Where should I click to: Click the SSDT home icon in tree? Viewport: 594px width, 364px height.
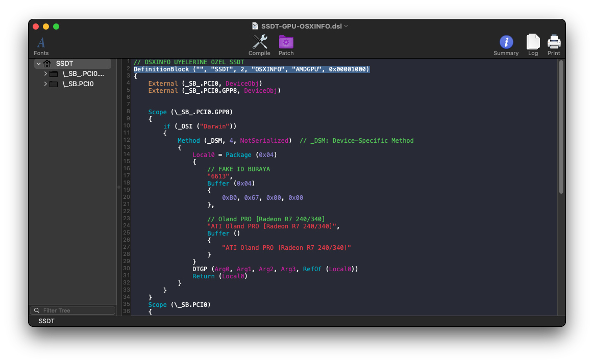click(47, 64)
